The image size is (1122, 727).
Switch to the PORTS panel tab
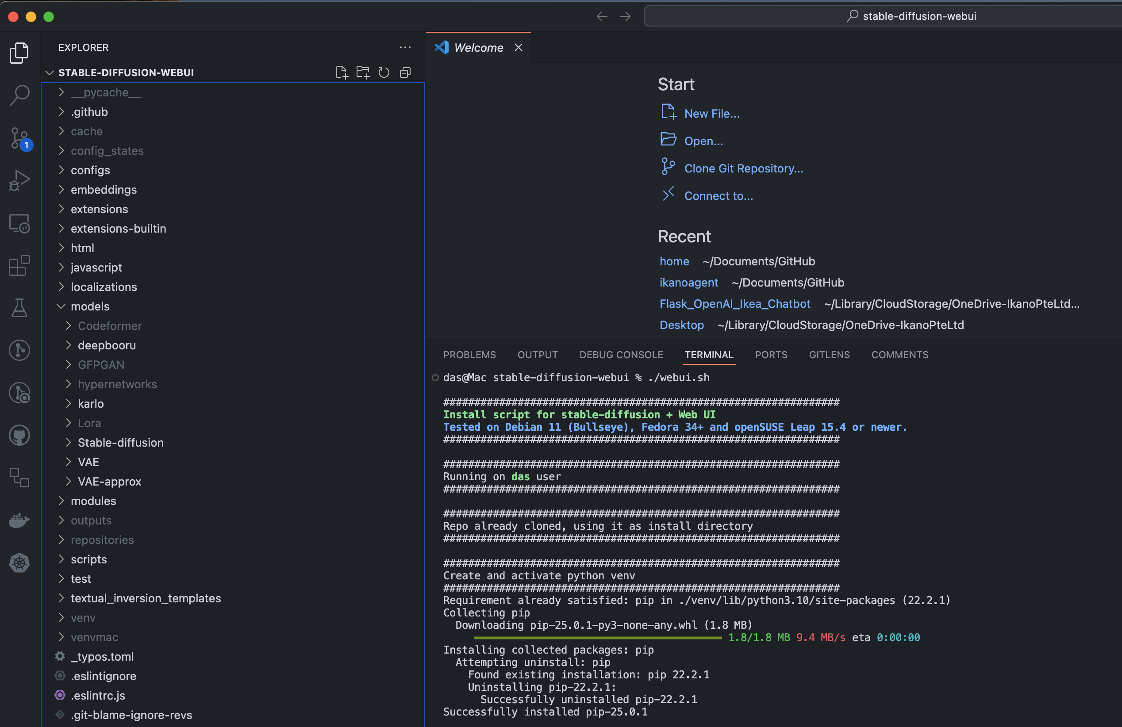(771, 355)
